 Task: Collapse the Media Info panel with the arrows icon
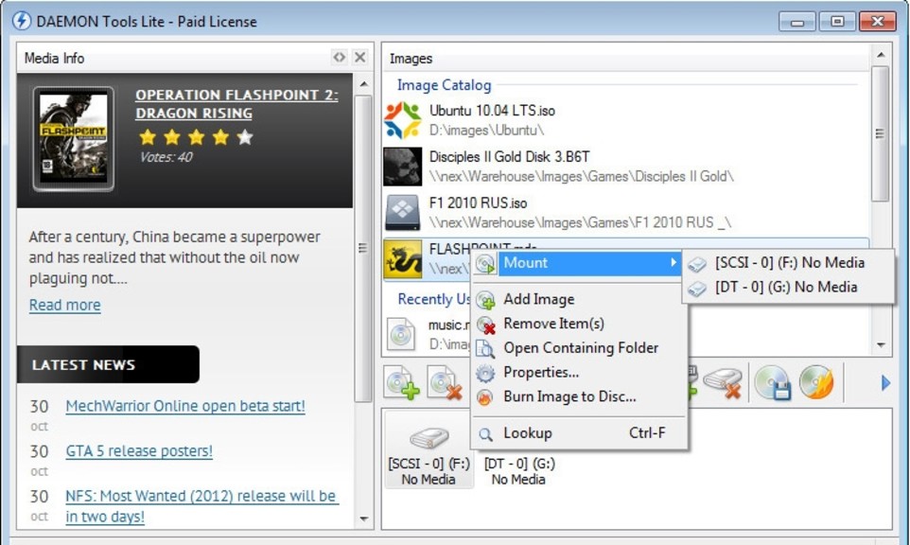coord(339,57)
